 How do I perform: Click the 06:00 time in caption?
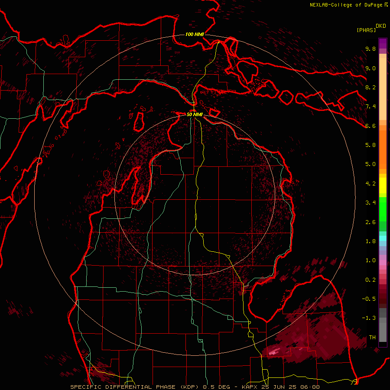click(x=309, y=387)
